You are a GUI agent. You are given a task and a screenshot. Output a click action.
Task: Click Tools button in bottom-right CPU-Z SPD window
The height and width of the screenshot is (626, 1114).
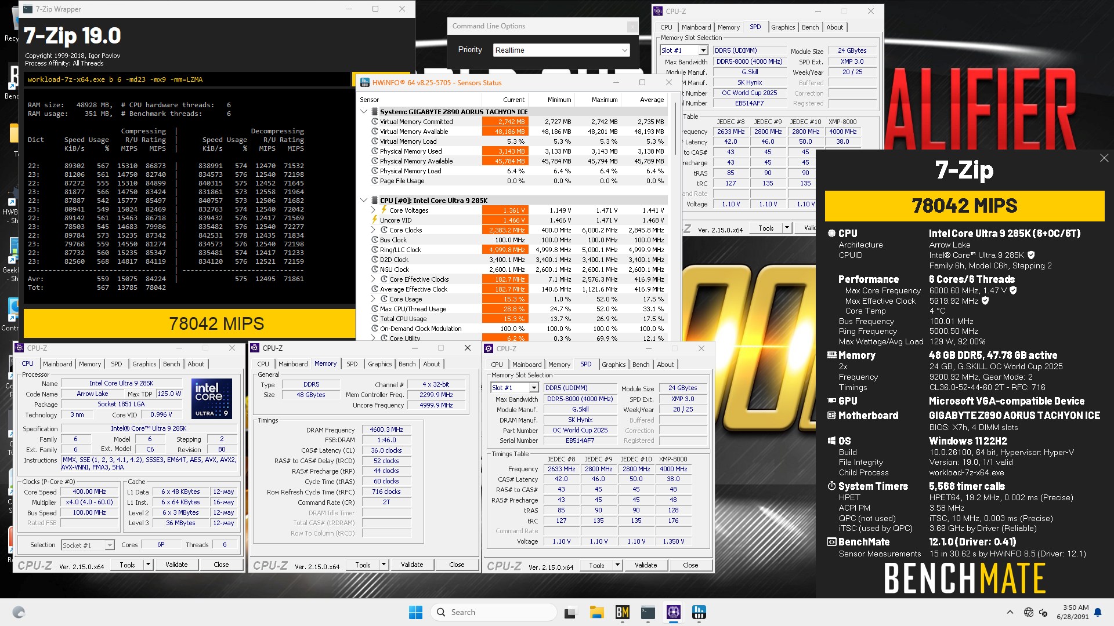click(x=596, y=565)
